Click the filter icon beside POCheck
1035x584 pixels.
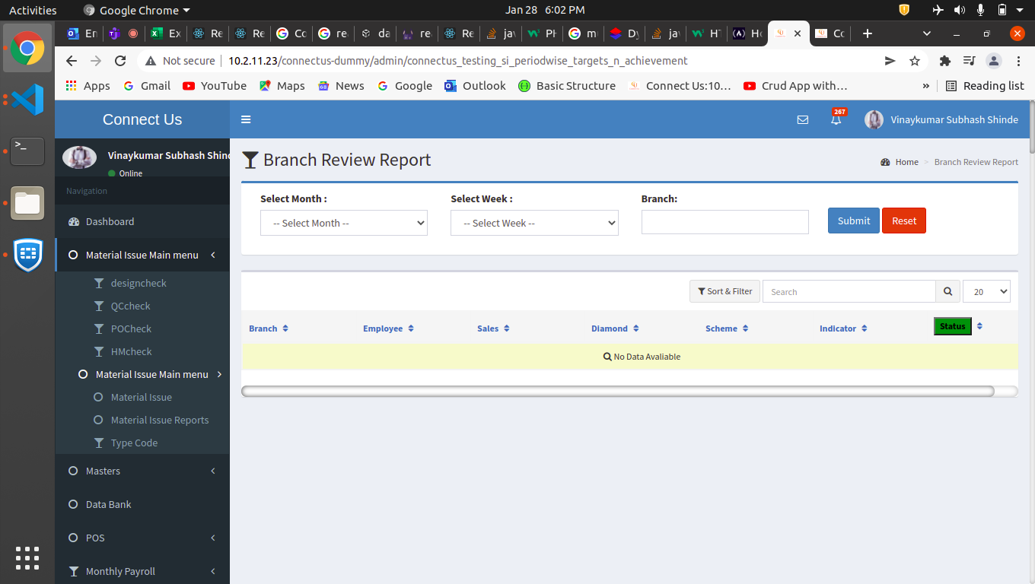pyautogui.click(x=98, y=328)
